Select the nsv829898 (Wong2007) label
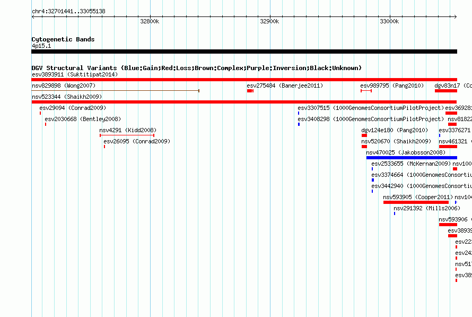 [x=64, y=85]
